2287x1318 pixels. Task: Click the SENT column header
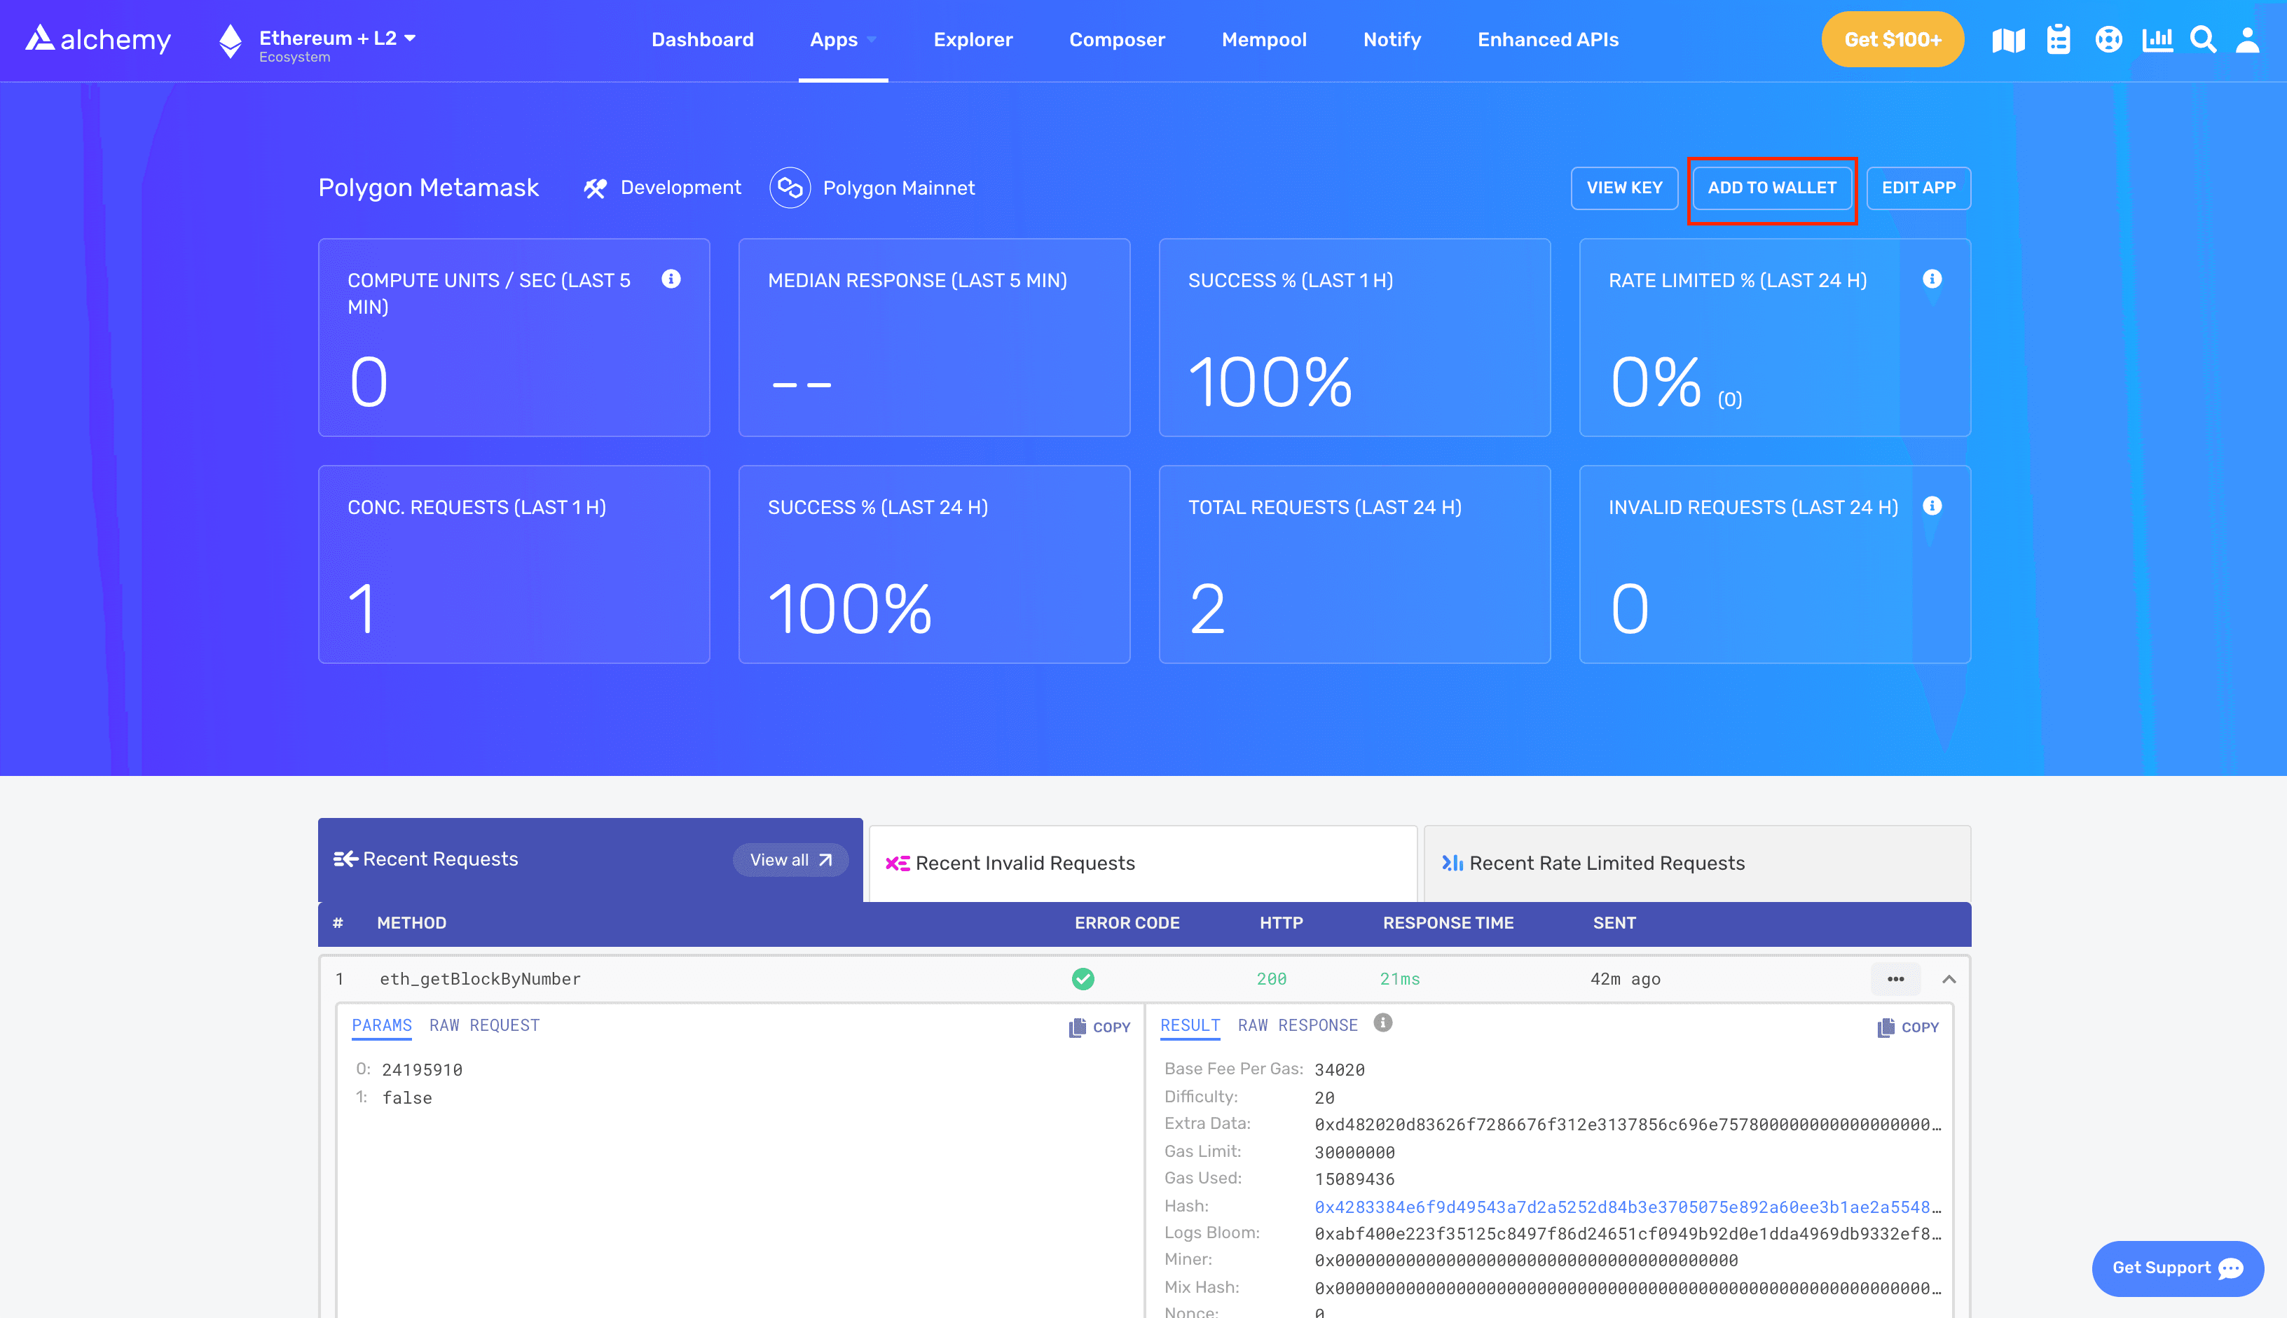tap(1614, 923)
